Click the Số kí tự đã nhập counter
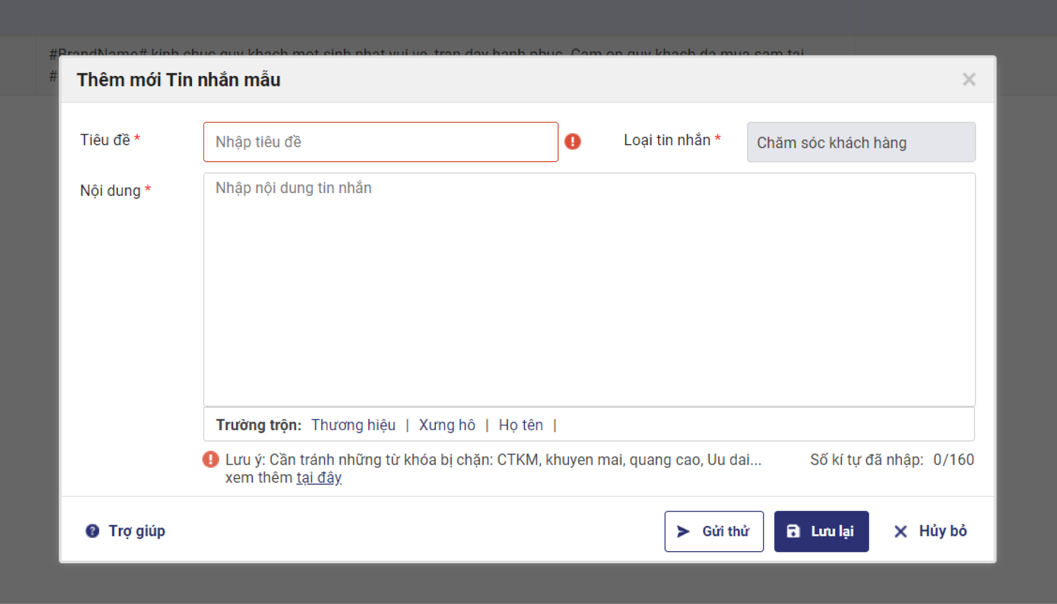The width and height of the screenshot is (1057, 604). point(891,460)
